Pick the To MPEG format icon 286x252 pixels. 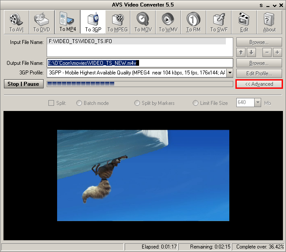tap(118, 22)
